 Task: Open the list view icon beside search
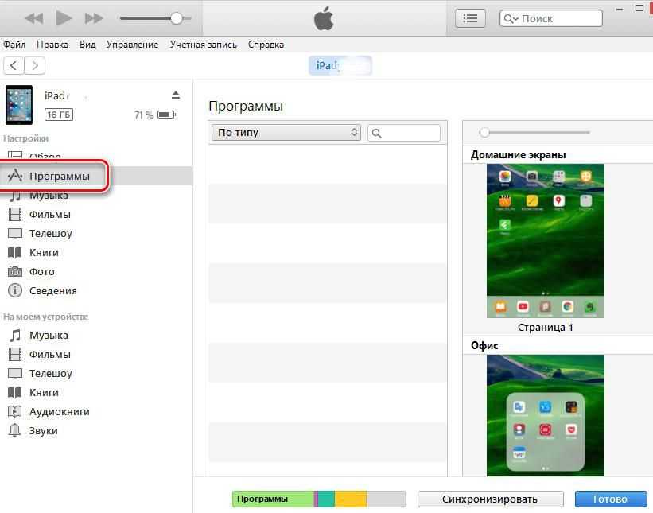pos(470,18)
